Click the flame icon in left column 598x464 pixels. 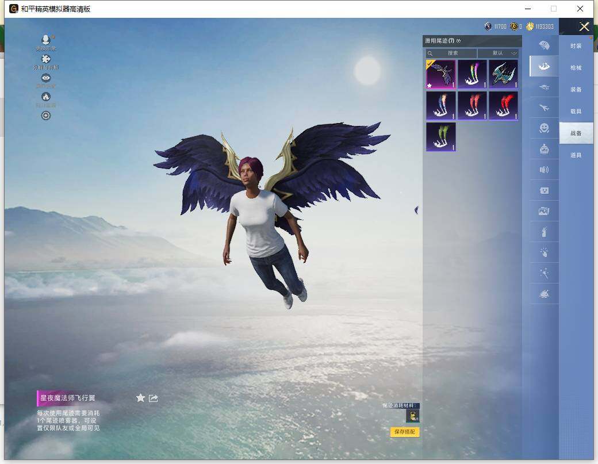(46, 97)
